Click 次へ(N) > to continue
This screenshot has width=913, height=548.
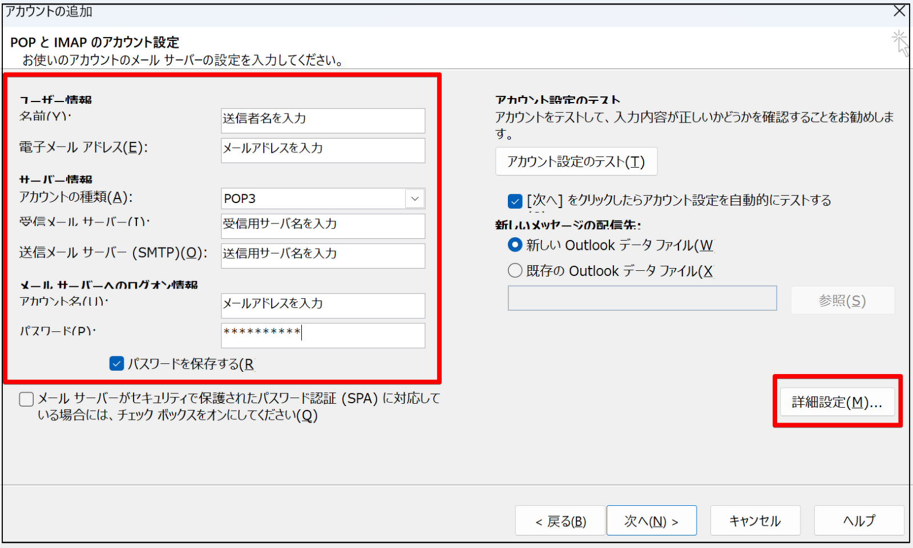point(651,521)
